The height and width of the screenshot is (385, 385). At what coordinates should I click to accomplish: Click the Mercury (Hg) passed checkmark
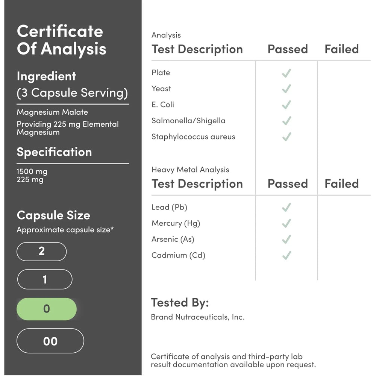pos(286,223)
